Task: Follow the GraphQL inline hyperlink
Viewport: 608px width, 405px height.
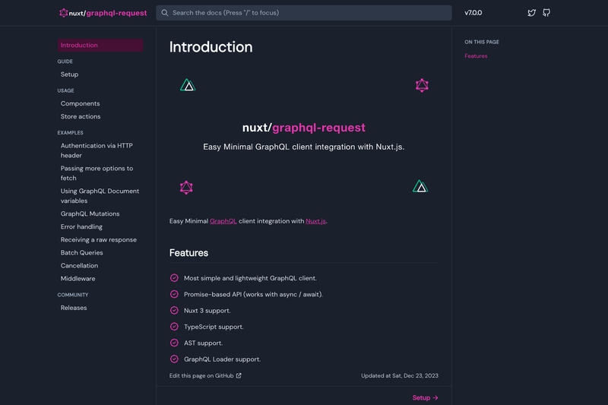Action: point(223,221)
